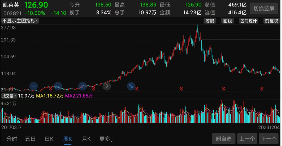
Task: Switch to 五日 tab
Action: [30, 139]
